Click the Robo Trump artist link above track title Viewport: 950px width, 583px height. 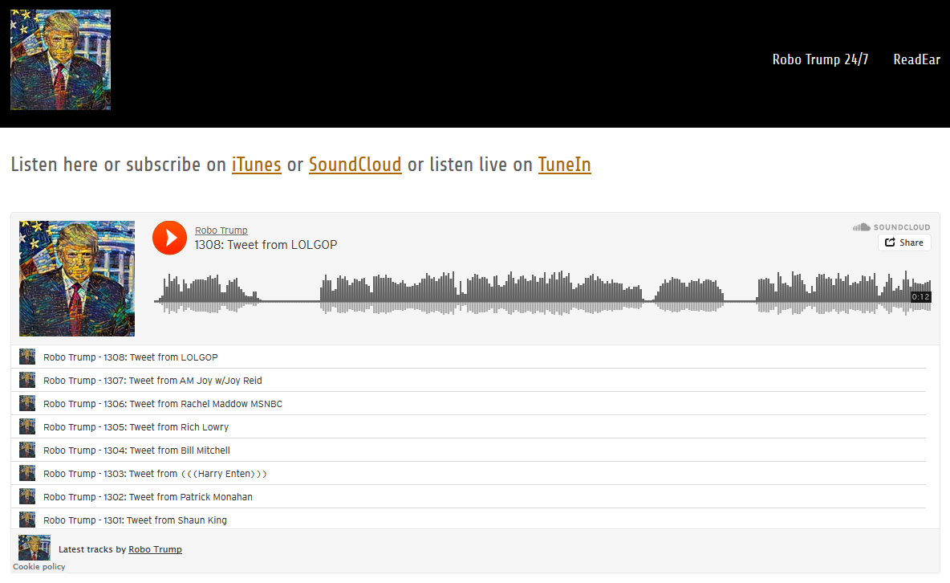point(221,230)
